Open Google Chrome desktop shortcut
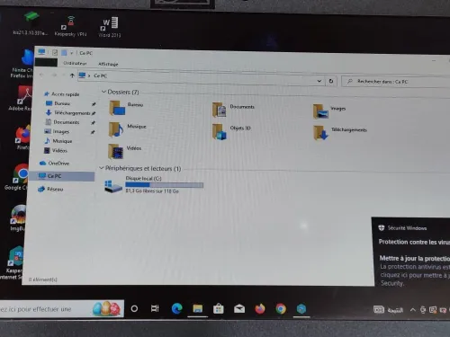 [17, 177]
